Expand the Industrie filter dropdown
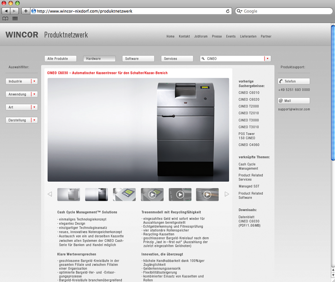Screen dimensions: 335x282 (22, 81)
